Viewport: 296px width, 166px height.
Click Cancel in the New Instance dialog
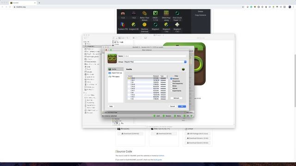click(x=173, y=107)
